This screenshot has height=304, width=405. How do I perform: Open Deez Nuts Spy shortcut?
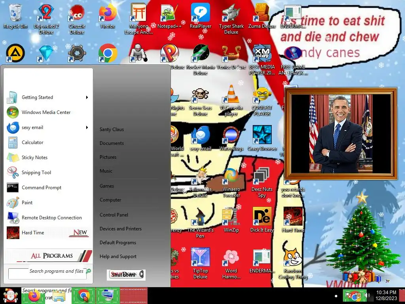tap(262, 182)
